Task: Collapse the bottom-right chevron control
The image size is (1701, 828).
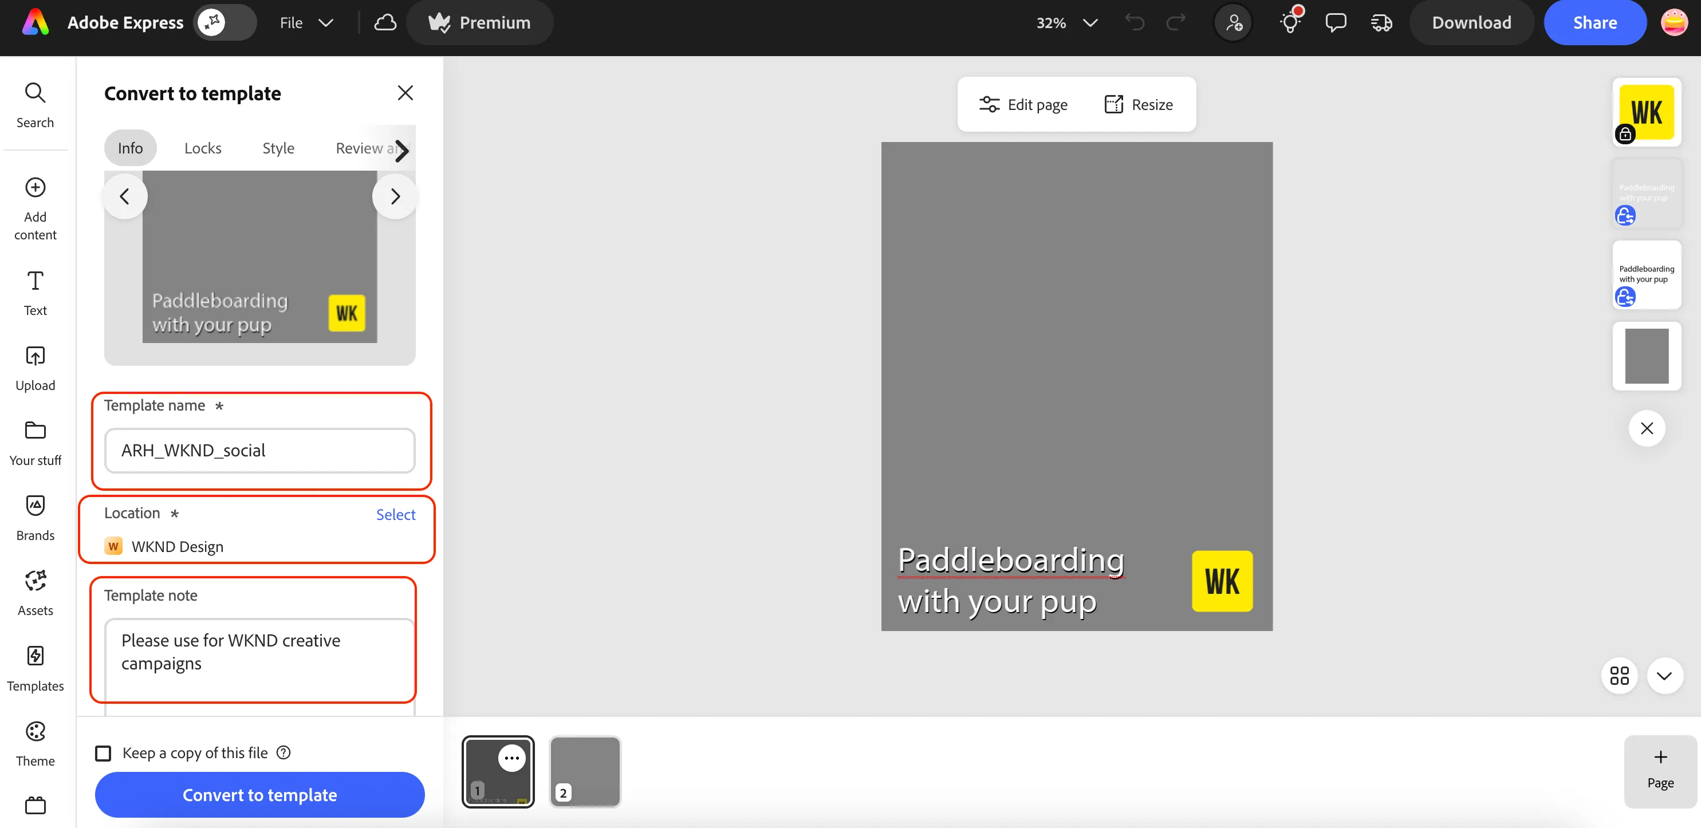Action: click(x=1664, y=675)
